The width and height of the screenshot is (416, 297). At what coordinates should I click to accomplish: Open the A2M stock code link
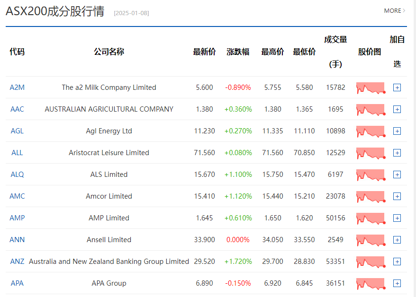[x=16, y=87]
